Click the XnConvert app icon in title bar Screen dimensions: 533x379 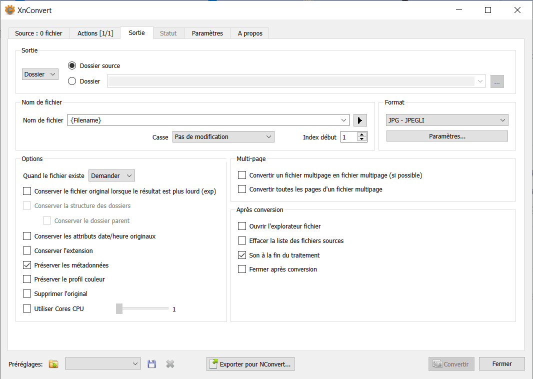(9, 10)
